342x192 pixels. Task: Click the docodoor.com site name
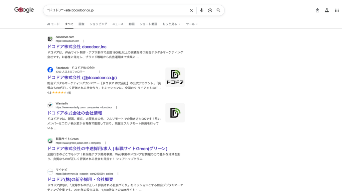tap(65, 37)
